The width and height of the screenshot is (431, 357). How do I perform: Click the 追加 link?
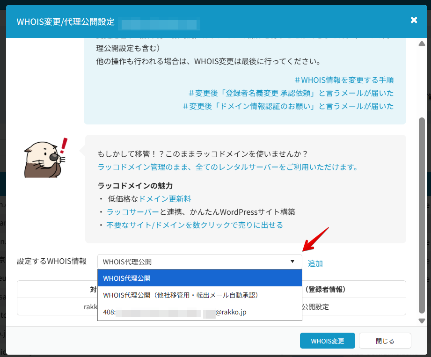click(315, 263)
